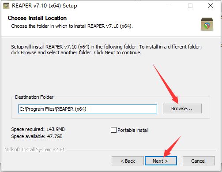Click the 'Destination Folder' group label
The width and height of the screenshot is (222, 172).
(34, 97)
